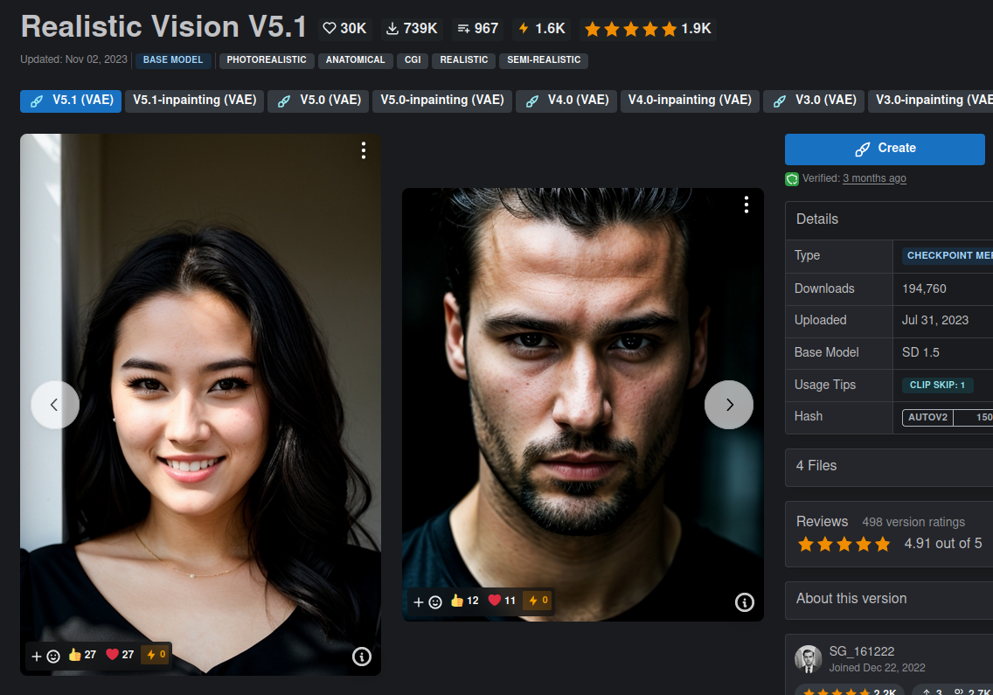Click the five-star rating 1.9K badge

click(648, 29)
